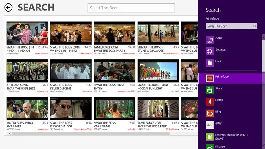265x149 pixels.
Task: Select the Files label in the charm
Action: pos(218,61)
